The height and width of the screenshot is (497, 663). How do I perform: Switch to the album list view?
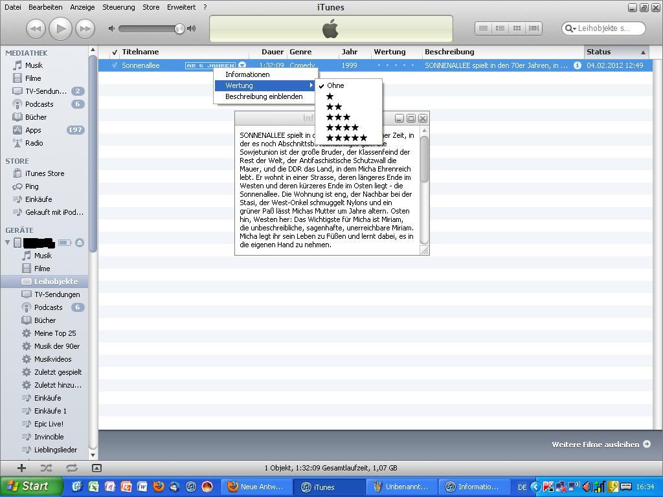[x=500, y=28]
